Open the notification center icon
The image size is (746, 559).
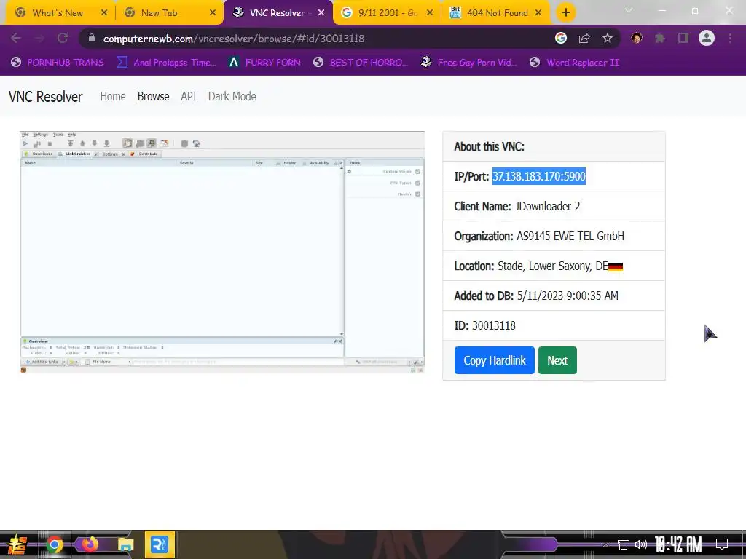tap(722, 544)
